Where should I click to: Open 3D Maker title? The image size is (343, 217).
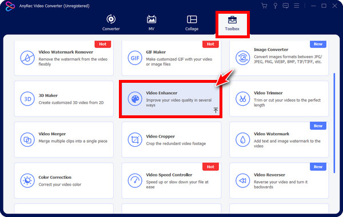pyautogui.click(x=48, y=95)
